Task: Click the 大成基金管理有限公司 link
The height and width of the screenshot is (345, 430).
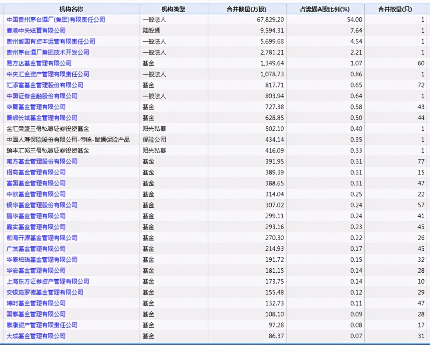Action: [36, 336]
